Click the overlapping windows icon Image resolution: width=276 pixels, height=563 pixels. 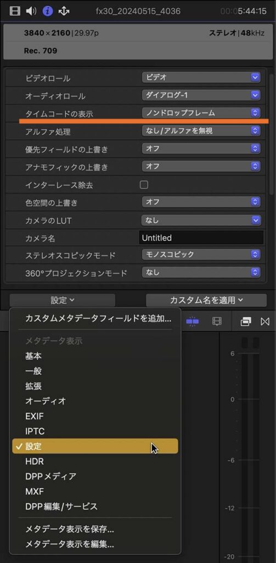click(246, 321)
